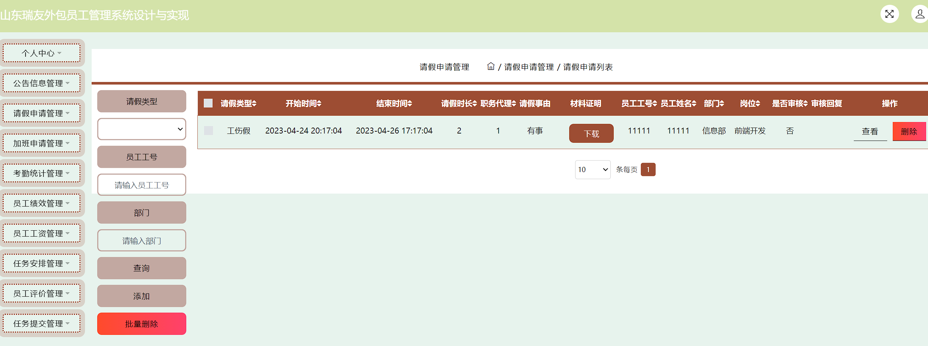Expand the 个人中心 menu

(42, 53)
